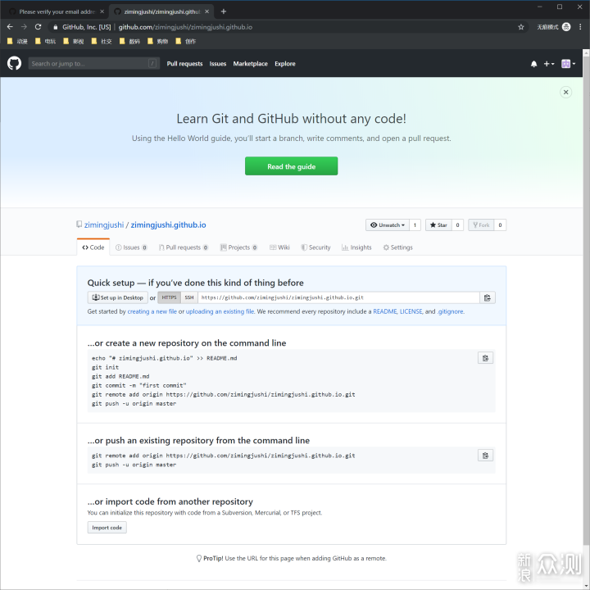This screenshot has height=590, width=590.
Task: Select HTTPS clone protocol
Action: (169, 297)
